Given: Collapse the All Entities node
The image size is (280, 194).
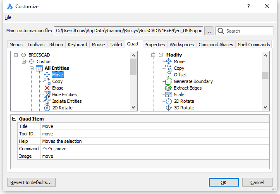Looking at the screenshot, I should click(31, 68).
